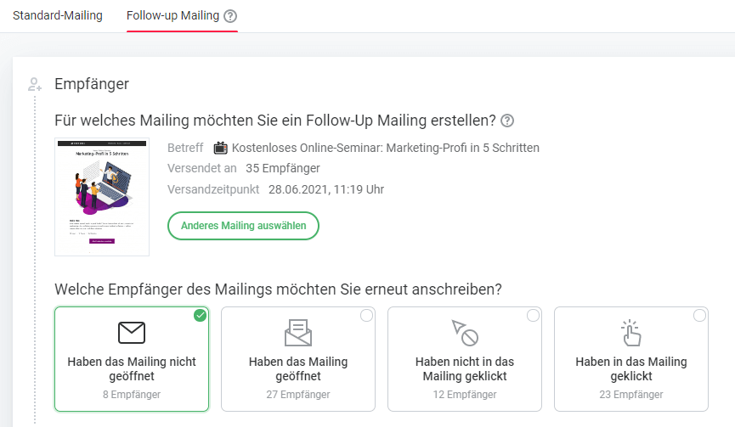735x427 pixels.
Task: Click the Empfänger add-person icon
Action: pyautogui.click(x=35, y=84)
